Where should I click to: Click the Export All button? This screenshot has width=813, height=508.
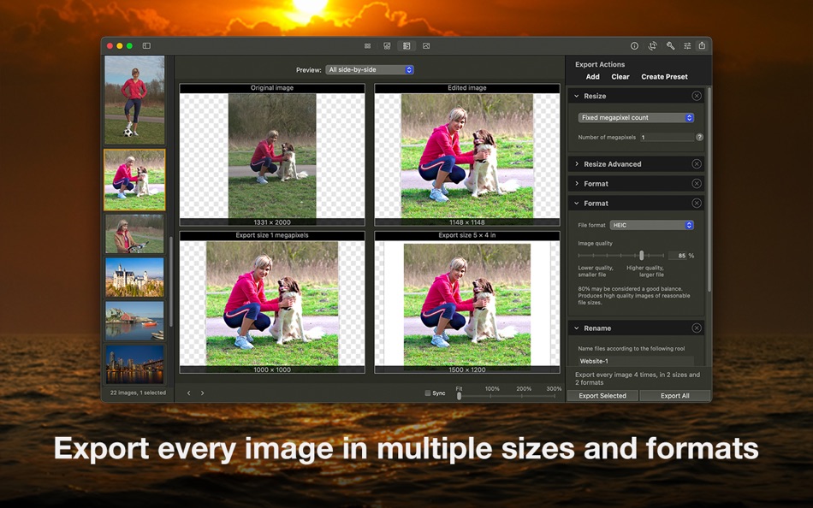(x=674, y=395)
